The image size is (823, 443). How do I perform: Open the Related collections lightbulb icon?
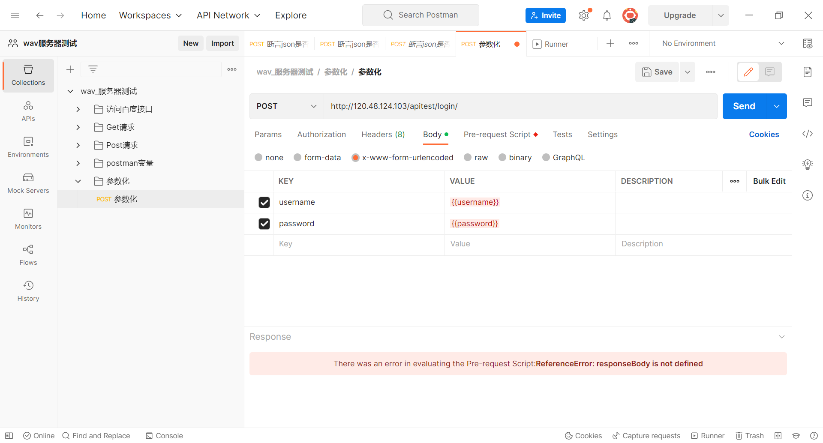pyautogui.click(x=808, y=165)
